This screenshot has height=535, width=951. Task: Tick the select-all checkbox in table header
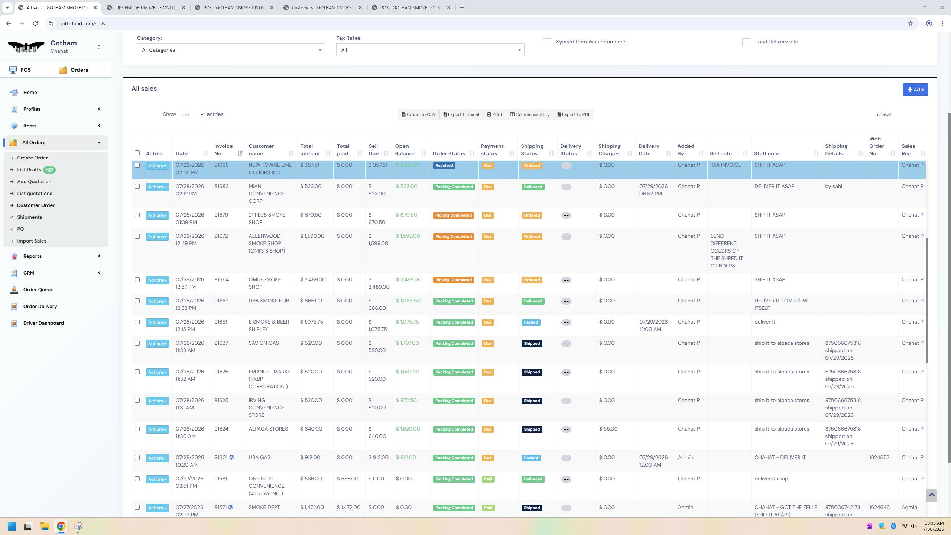click(137, 153)
